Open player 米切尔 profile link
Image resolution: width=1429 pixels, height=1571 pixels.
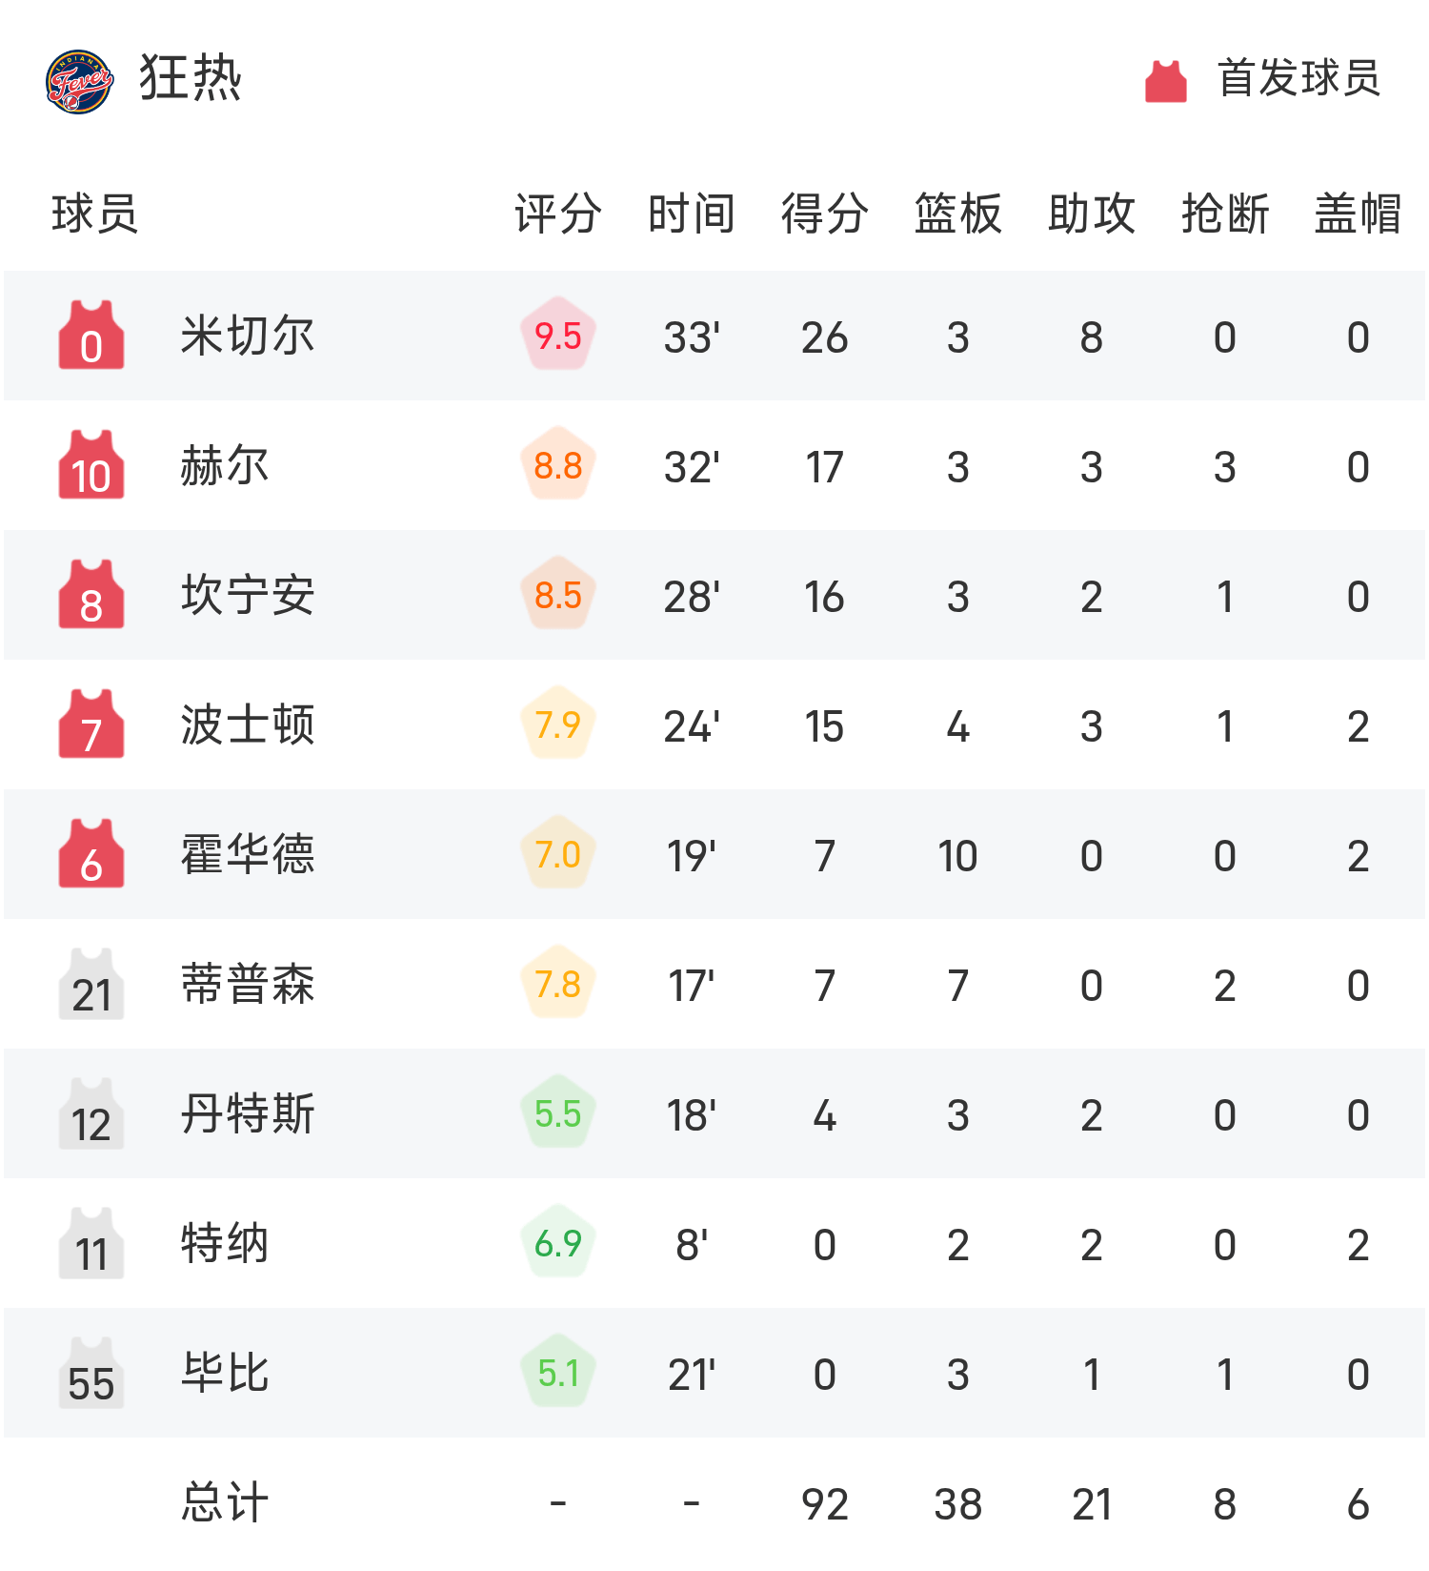(x=248, y=336)
